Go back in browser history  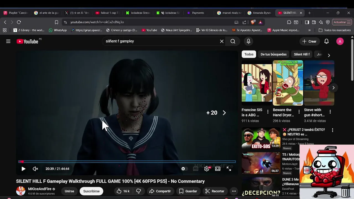(5, 22)
